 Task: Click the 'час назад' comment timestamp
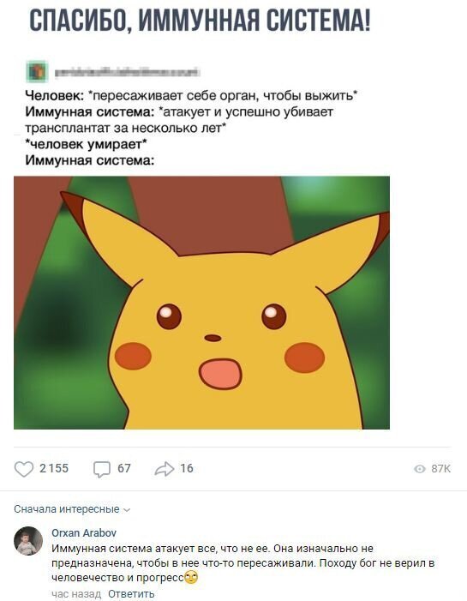(x=76, y=594)
